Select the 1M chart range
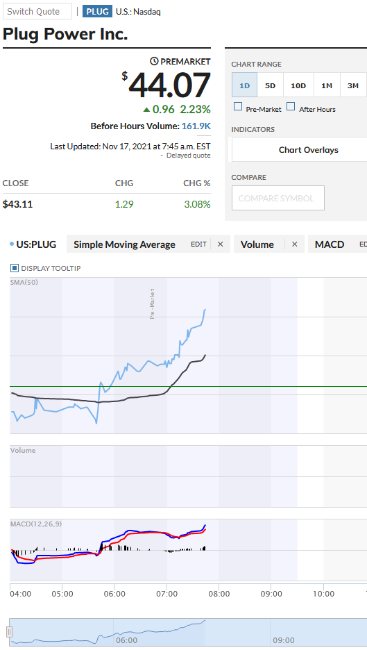This screenshot has width=367, height=650. click(x=327, y=85)
